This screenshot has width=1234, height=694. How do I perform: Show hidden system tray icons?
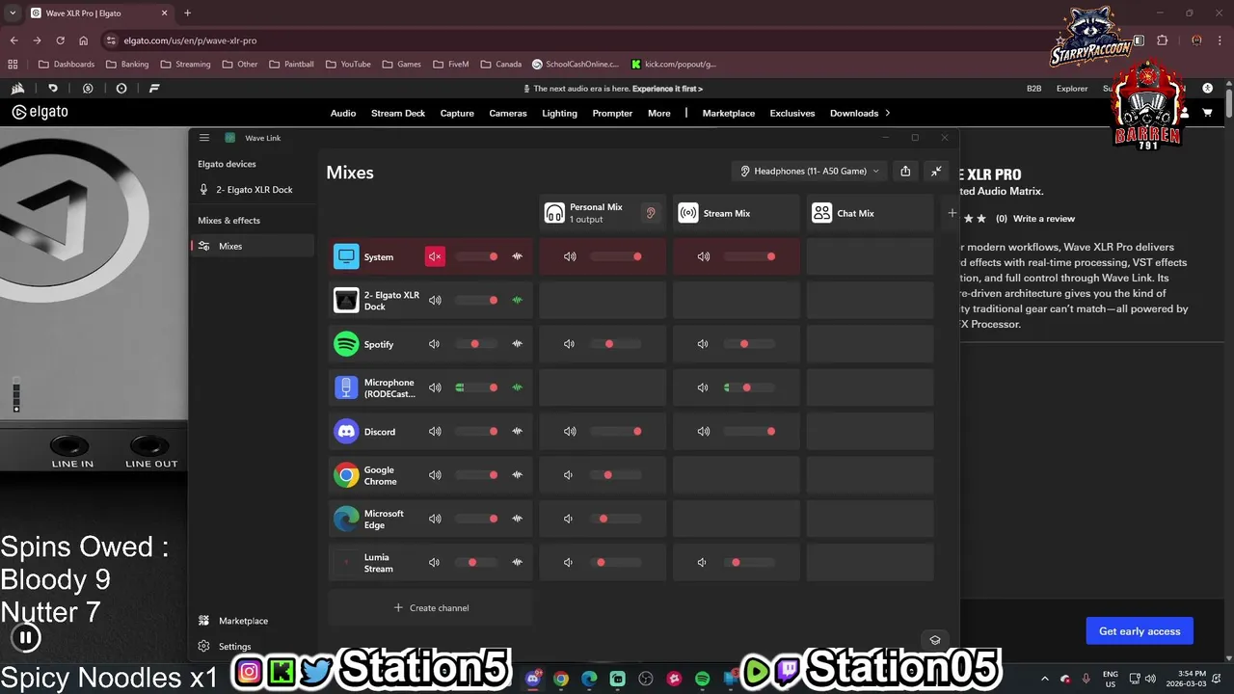[1045, 679]
